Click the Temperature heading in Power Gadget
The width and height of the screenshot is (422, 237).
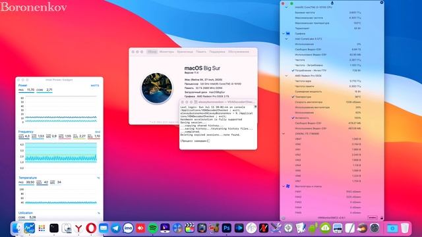pos(28,178)
